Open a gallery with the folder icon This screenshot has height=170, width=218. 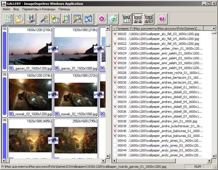click(x=20, y=19)
